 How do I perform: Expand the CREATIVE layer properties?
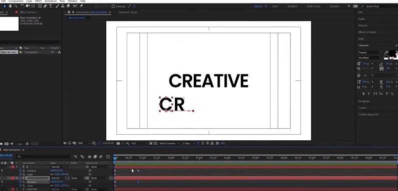pos(10,189)
